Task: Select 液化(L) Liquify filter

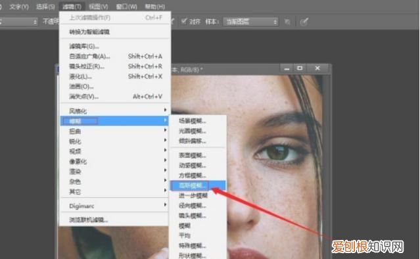Action: [115, 76]
